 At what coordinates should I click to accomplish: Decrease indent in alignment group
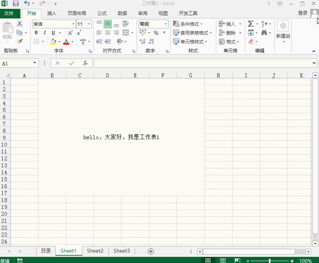(x=99, y=42)
